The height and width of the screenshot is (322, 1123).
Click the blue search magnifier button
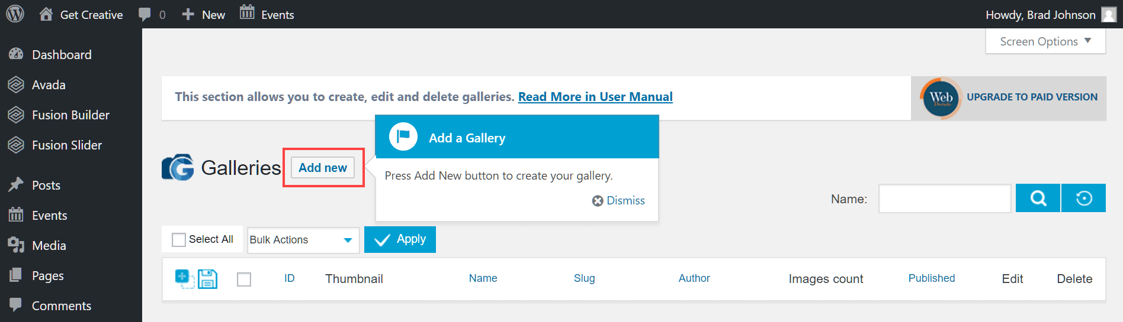coord(1038,198)
